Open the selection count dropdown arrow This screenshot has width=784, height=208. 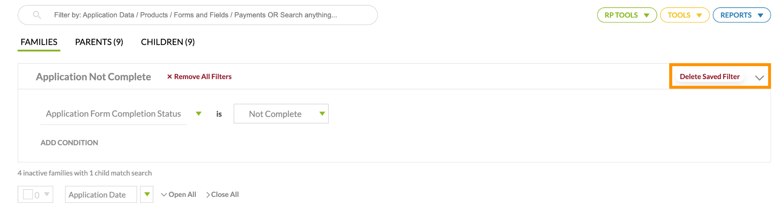(x=47, y=194)
